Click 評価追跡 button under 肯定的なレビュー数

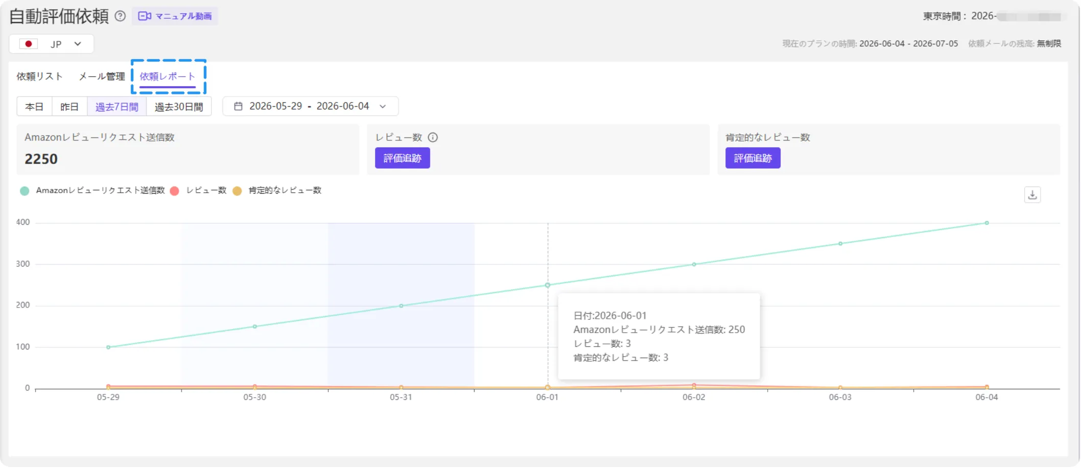click(753, 158)
